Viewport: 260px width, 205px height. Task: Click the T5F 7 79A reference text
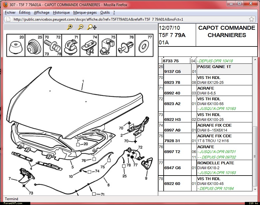[172, 35]
